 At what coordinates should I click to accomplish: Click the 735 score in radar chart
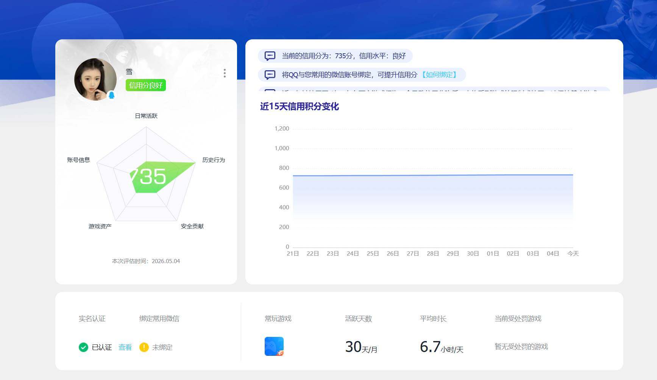tap(148, 177)
